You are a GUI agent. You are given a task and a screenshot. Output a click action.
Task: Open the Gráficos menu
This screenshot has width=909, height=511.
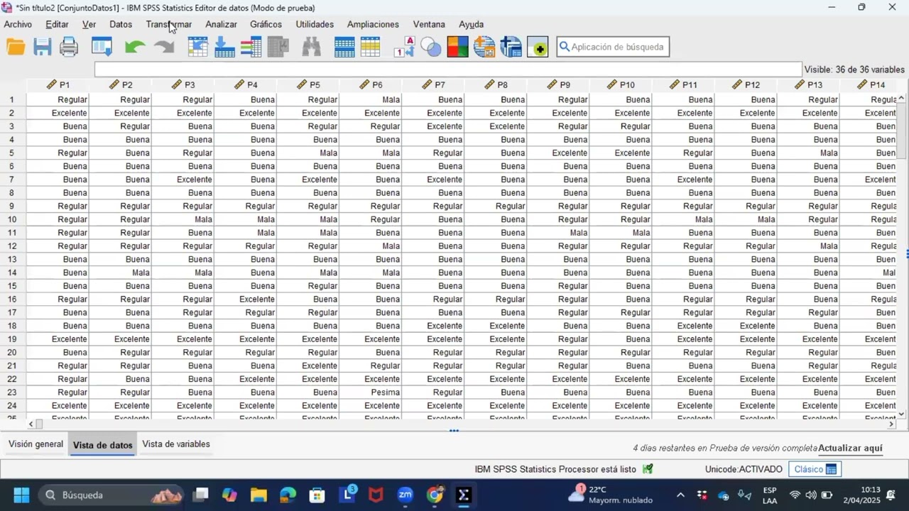coord(266,24)
